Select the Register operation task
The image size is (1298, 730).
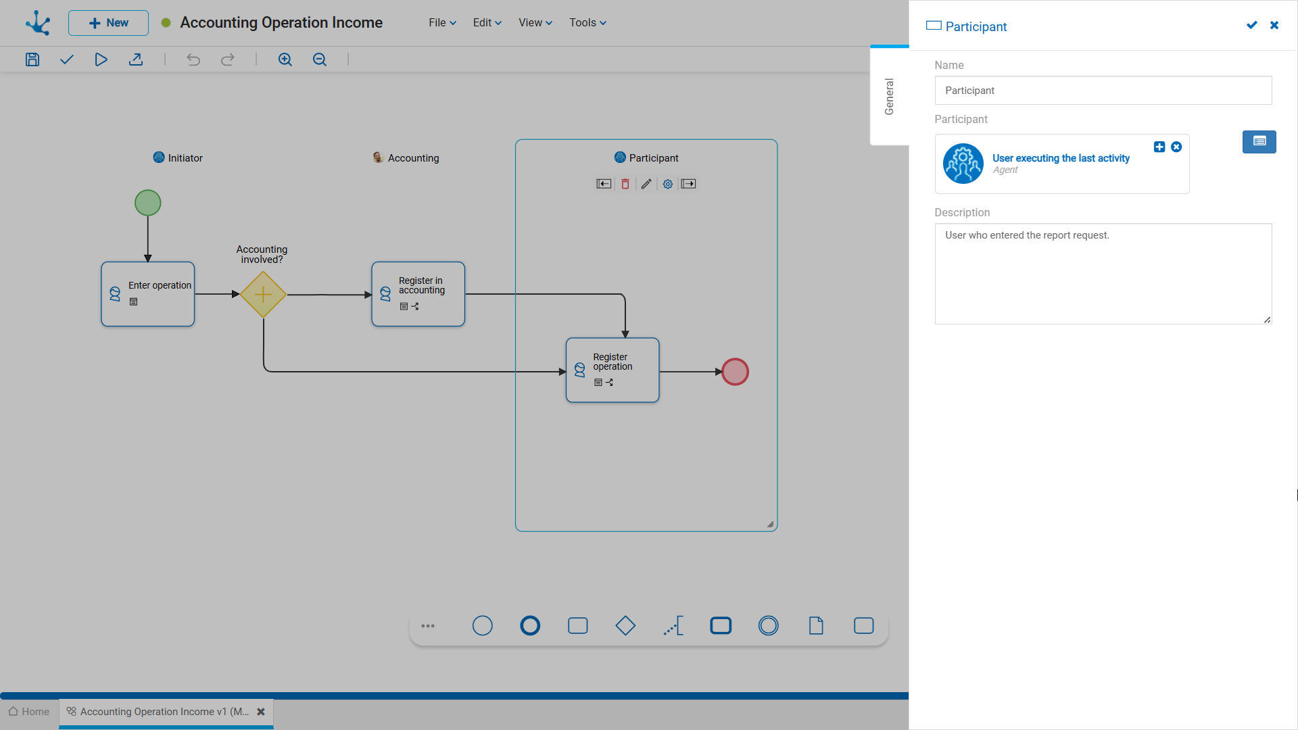tap(612, 370)
